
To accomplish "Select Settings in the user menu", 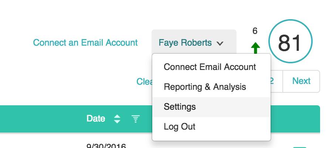I will click(180, 107).
